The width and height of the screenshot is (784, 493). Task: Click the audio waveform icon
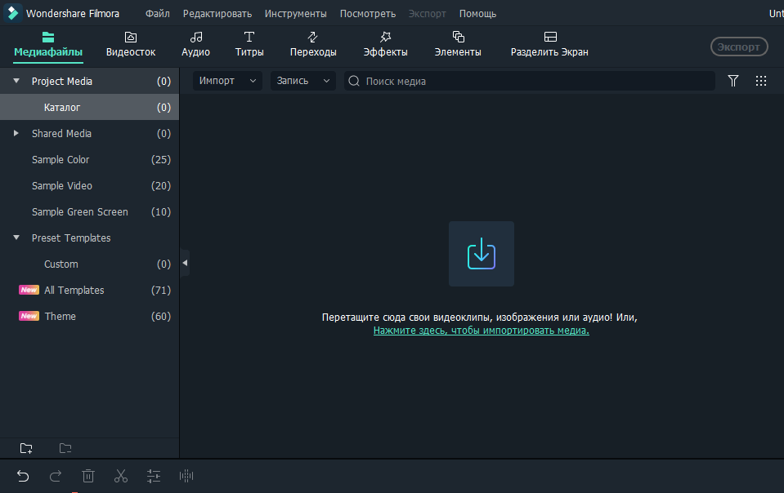tap(186, 476)
